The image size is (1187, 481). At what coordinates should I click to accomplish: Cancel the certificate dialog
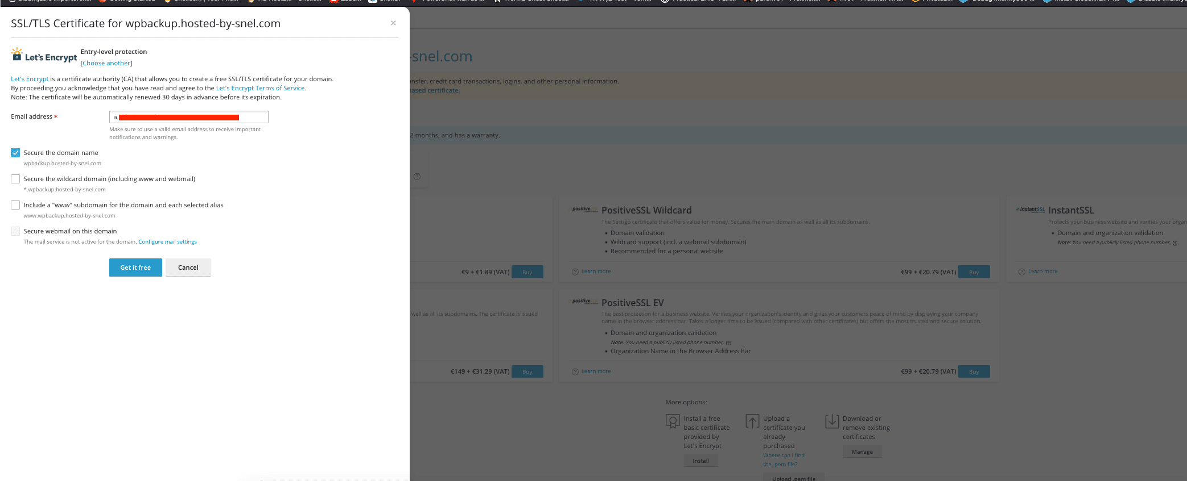coord(188,267)
